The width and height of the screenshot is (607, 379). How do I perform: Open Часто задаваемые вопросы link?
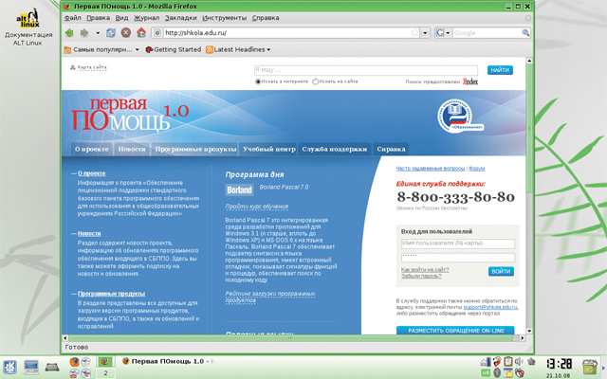430,169
